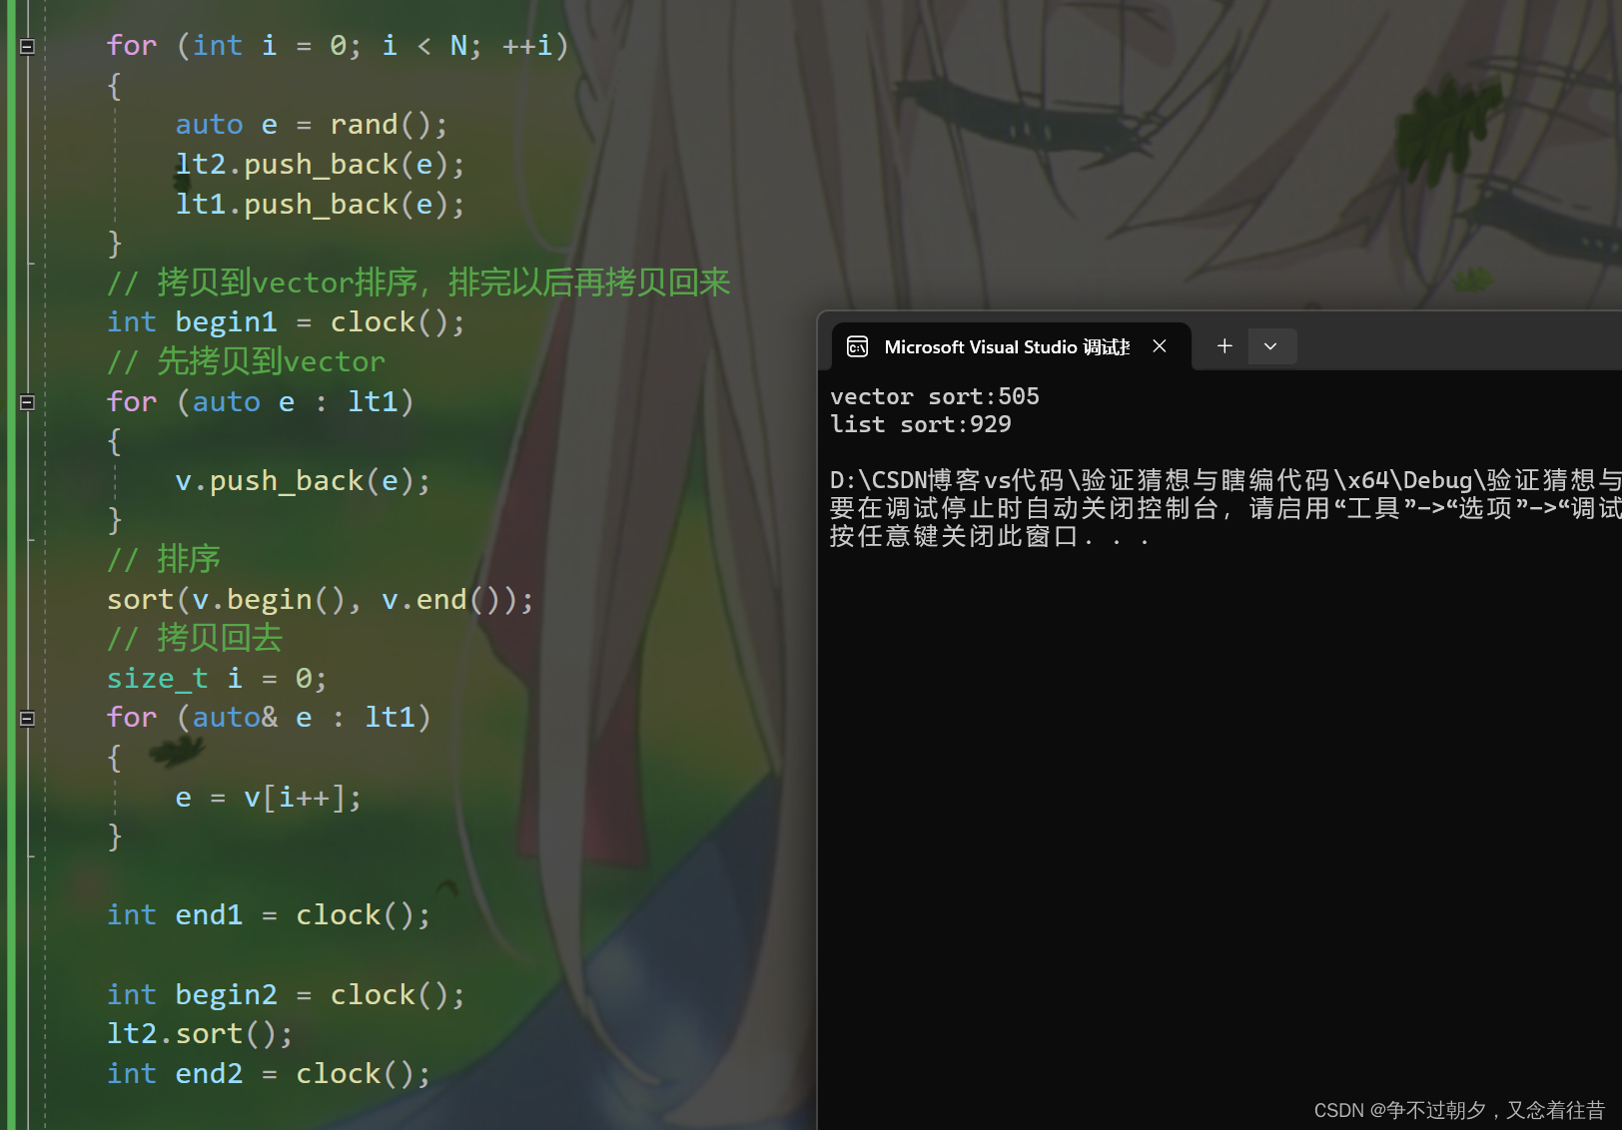The image size is (1622, 1130).
Task: Collapse the 'for (auto e : lt1)' block
Action: (x=27, y=402)
